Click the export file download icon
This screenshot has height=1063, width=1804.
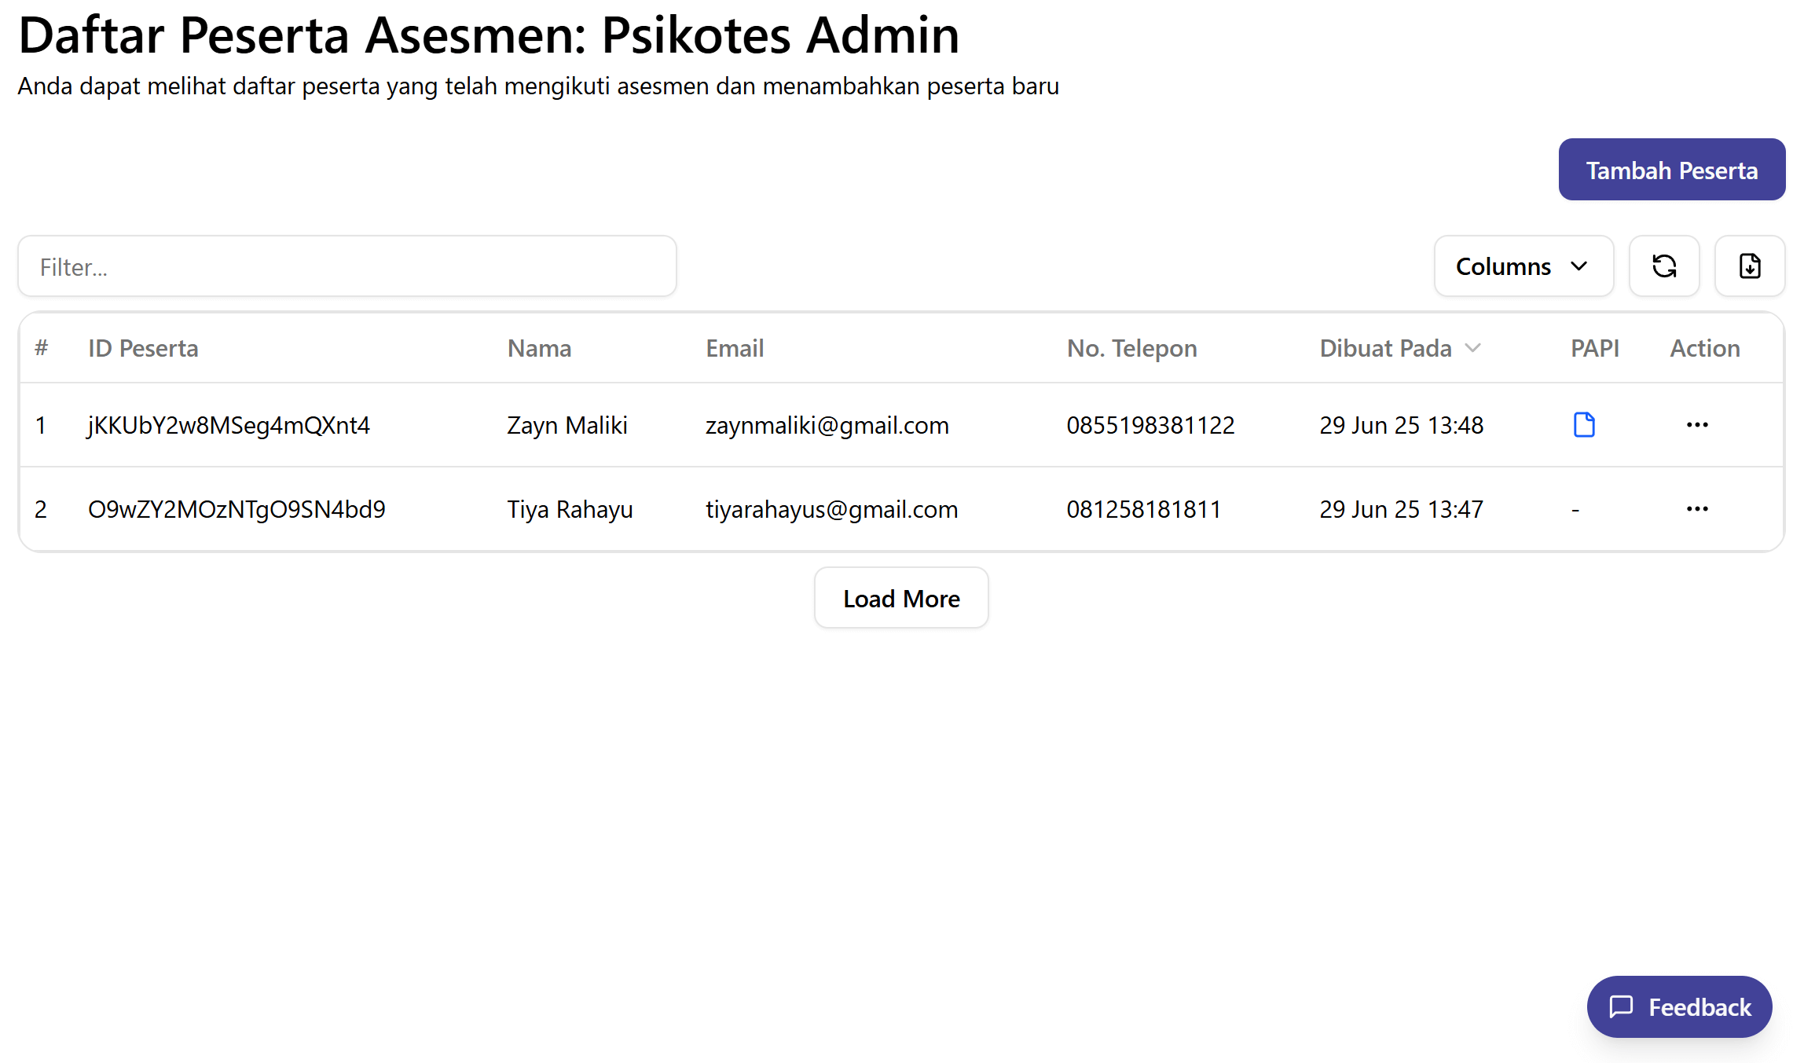(x=1750, y=266)
